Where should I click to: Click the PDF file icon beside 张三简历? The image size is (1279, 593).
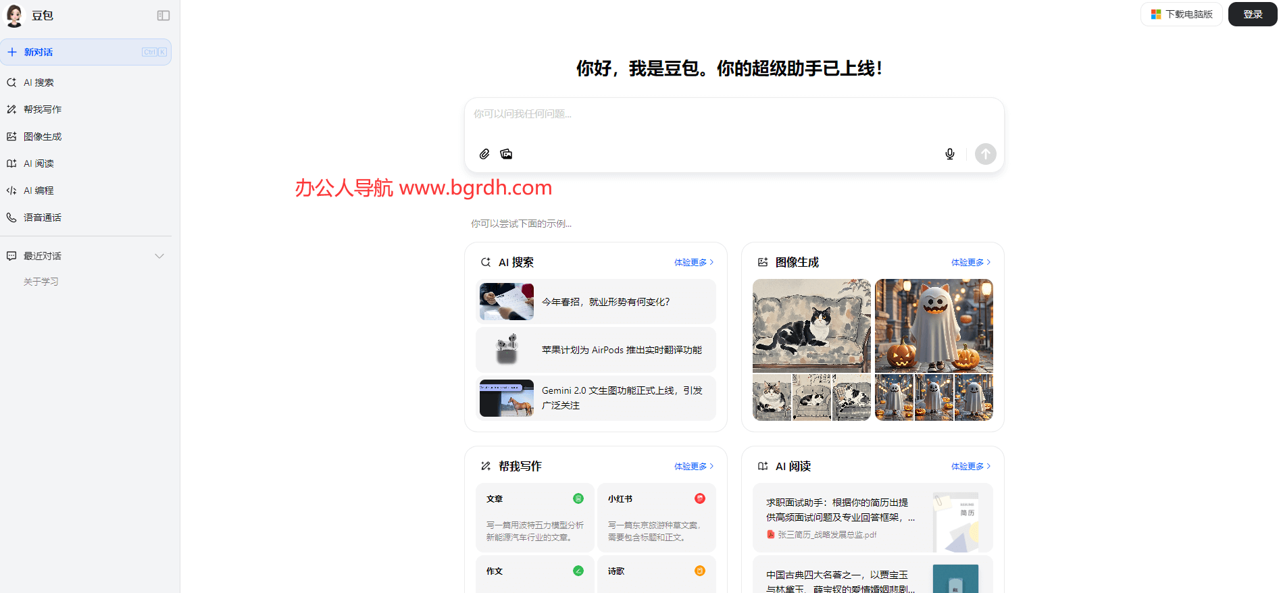pyautogui.click(x=770, y=534)
